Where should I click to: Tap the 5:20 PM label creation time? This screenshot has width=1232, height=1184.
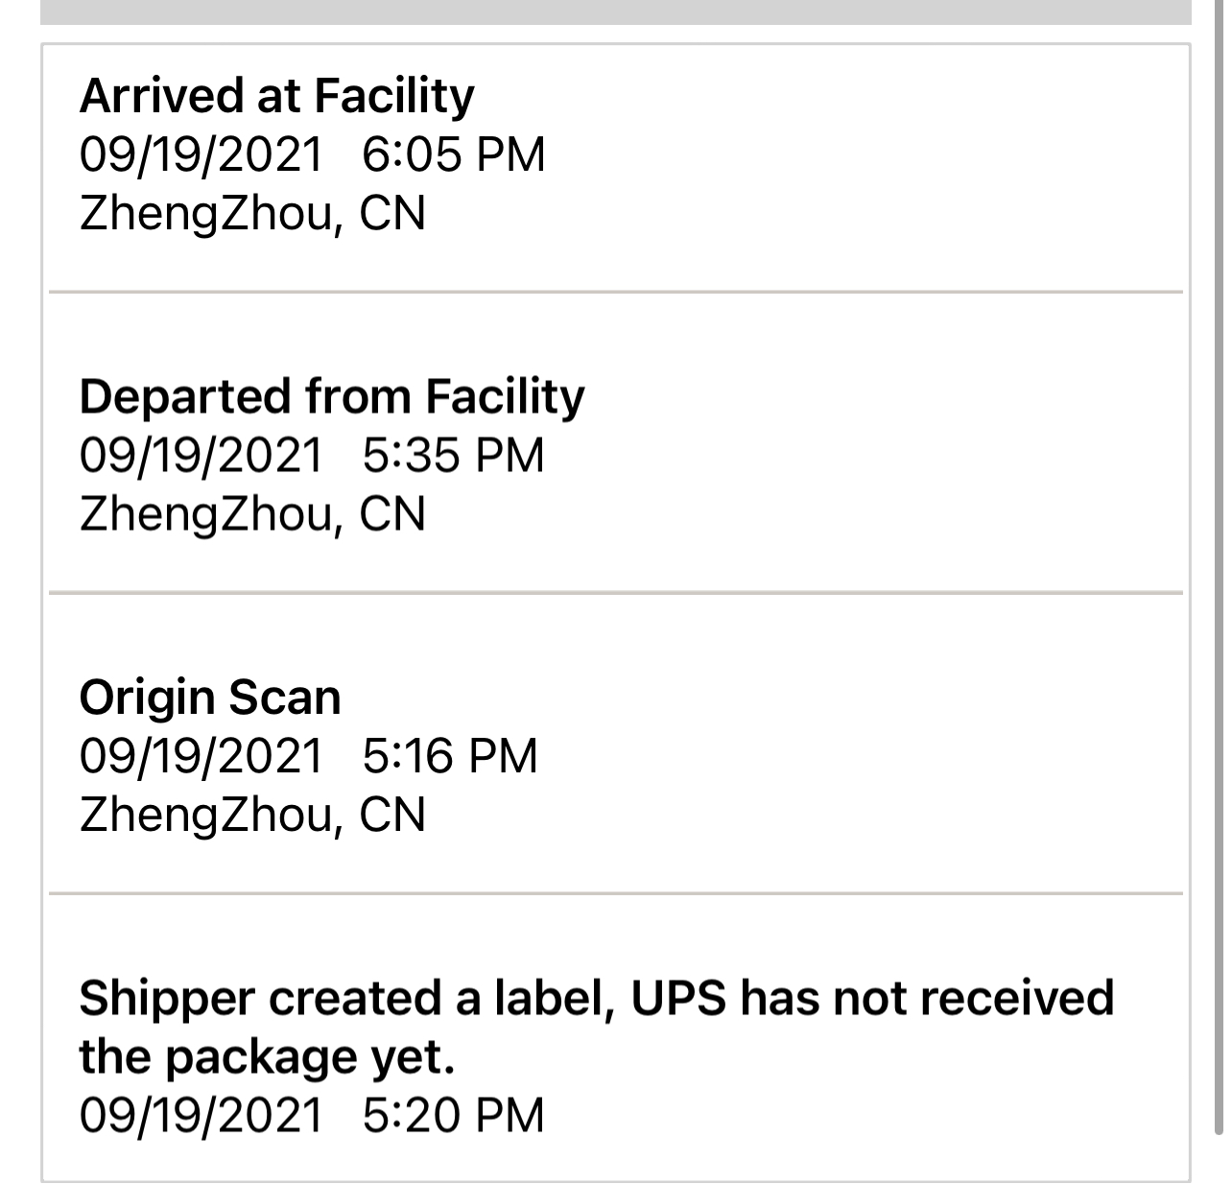pyautogui.click(x=453, y=1115)
